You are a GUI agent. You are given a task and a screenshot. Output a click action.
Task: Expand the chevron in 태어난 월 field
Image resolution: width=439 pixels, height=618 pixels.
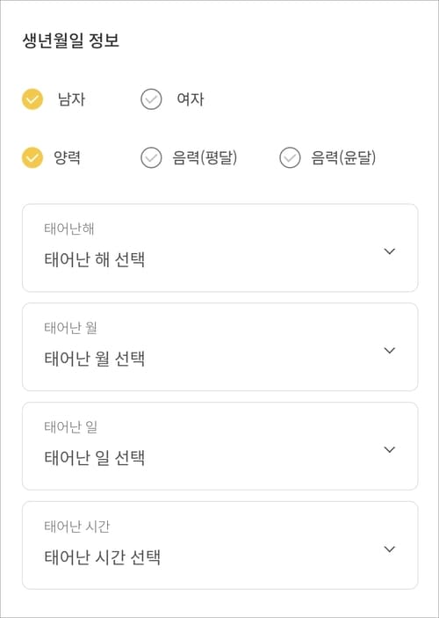point(389,351)
